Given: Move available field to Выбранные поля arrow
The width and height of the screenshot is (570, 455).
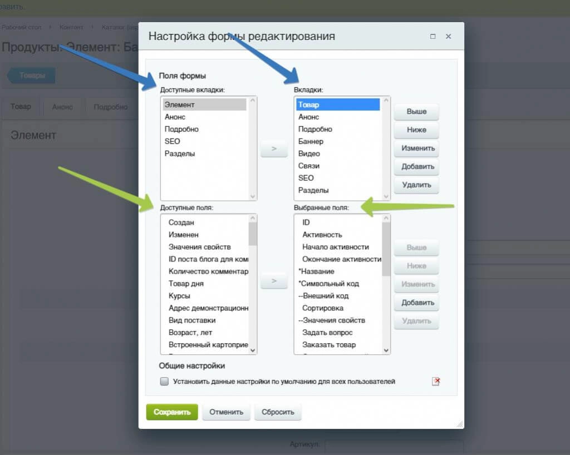Looking at the screenshot, I should point(274,281).
